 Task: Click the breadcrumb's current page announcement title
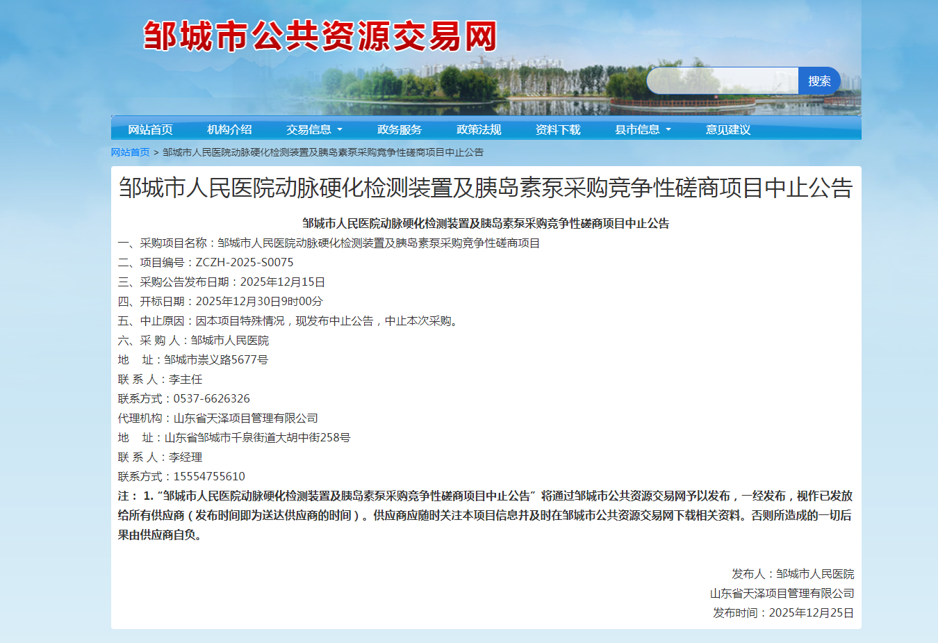point(323,152)
